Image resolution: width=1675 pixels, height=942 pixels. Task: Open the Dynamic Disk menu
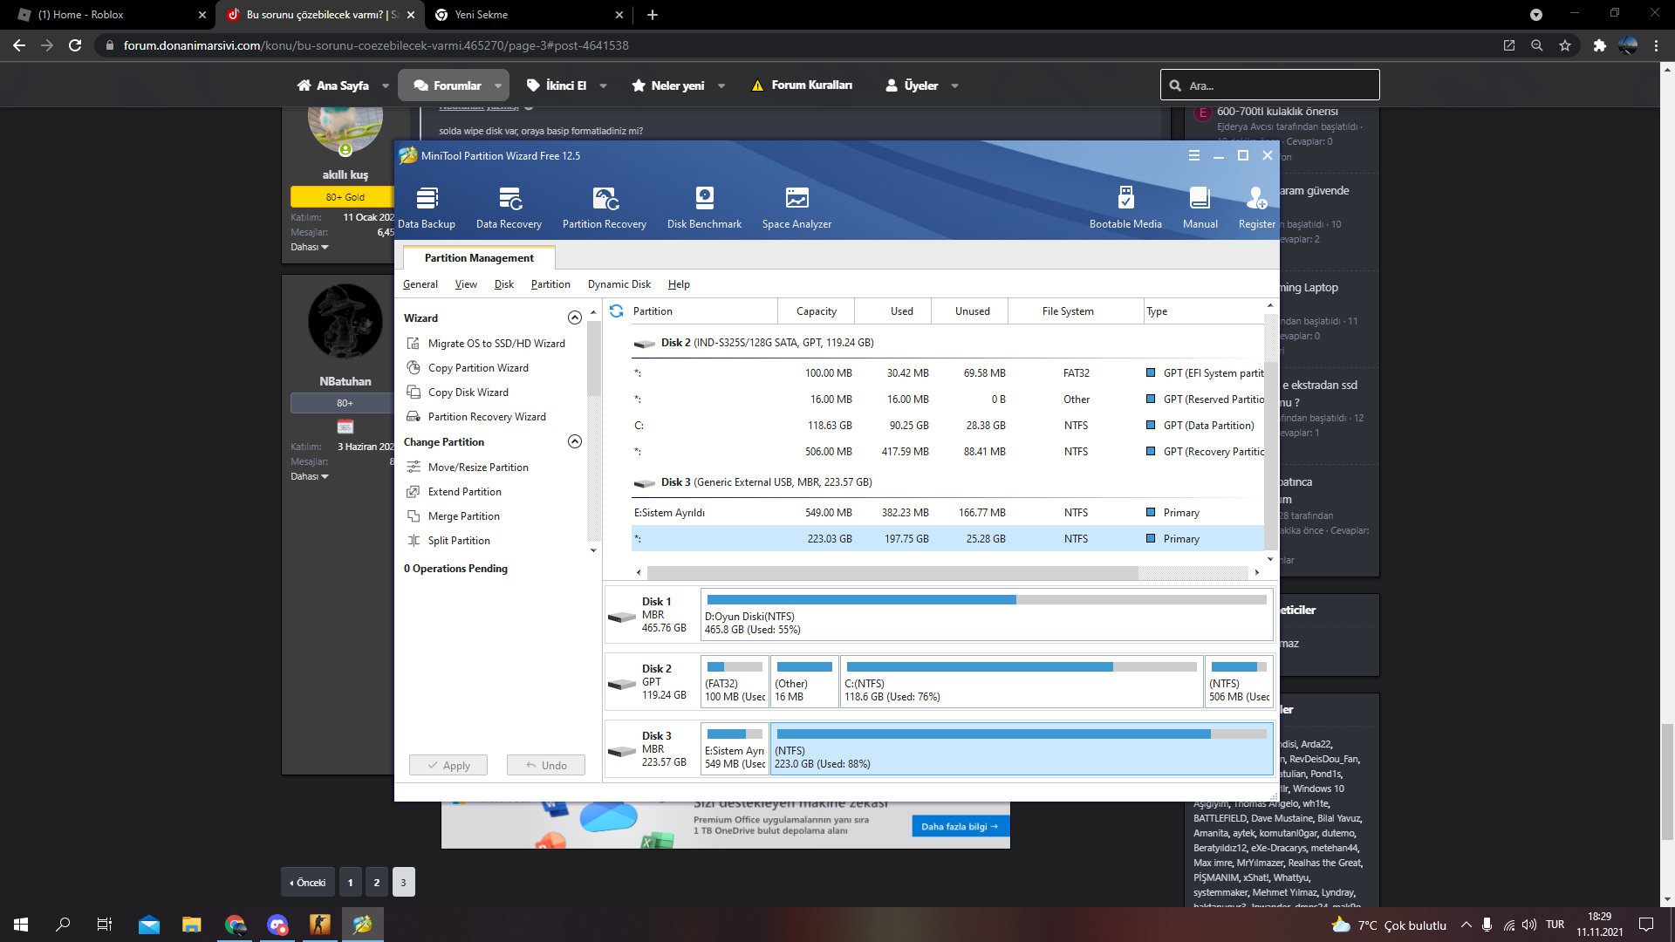(x=619, y=284)
